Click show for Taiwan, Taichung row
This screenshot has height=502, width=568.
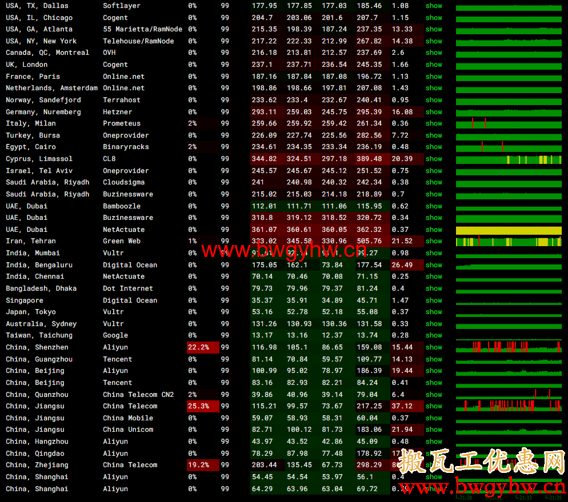pyautogui.click(x=434, y=335)
